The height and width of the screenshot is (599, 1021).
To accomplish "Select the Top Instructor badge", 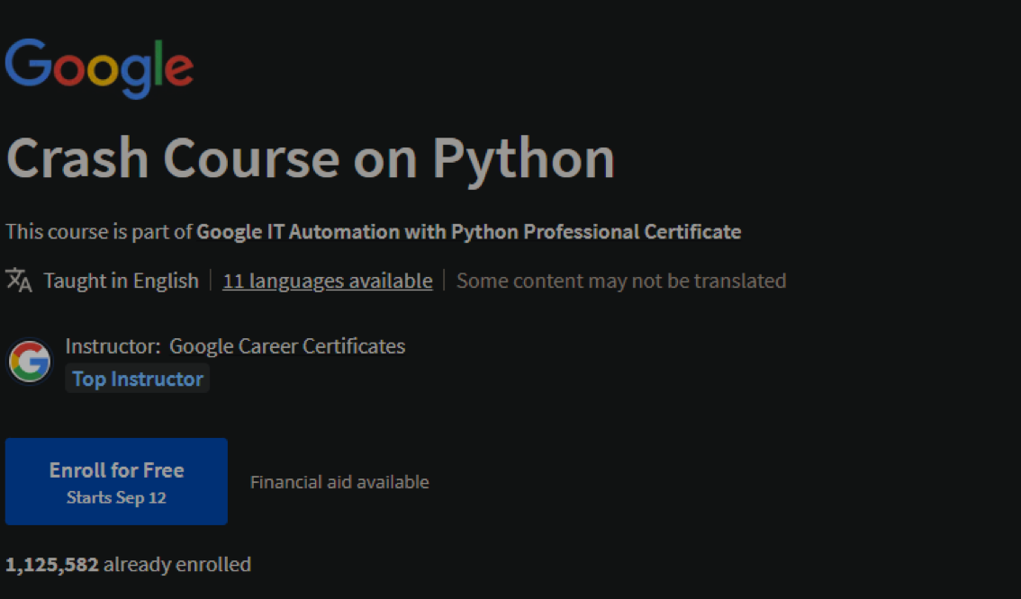I will point(138,379).
